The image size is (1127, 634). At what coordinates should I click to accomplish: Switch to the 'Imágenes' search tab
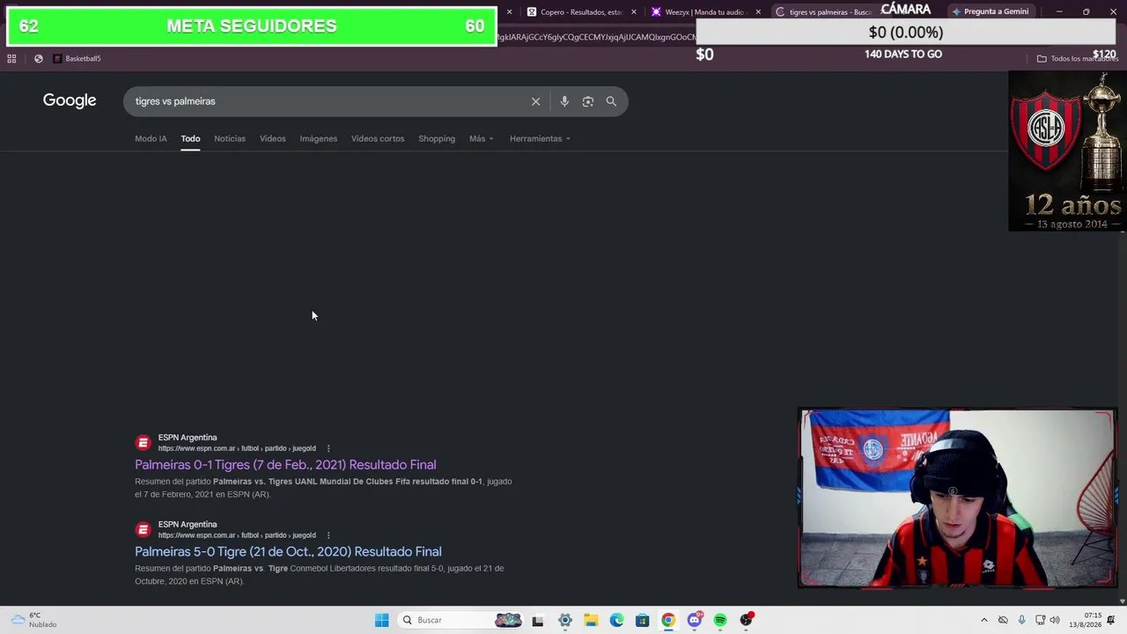tap(319, 139)
